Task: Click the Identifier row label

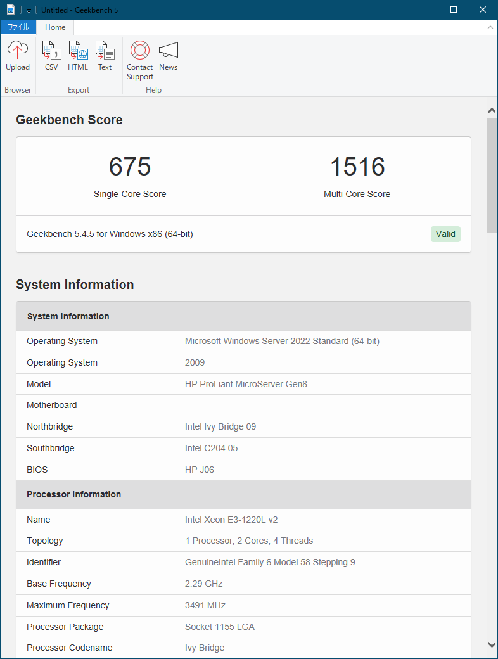Action: 43,562
